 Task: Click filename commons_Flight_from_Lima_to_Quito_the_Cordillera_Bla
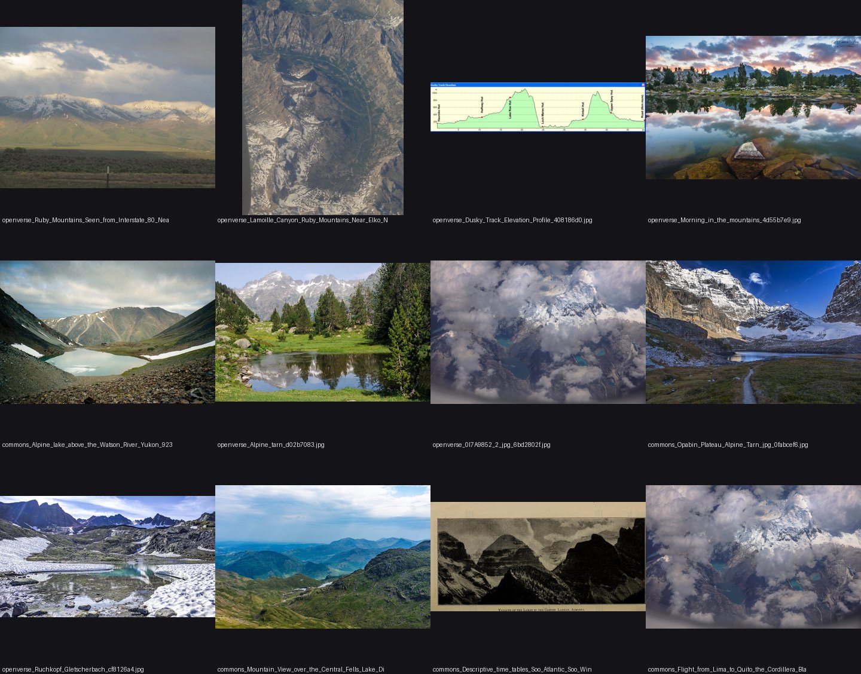[x=727, y=669]
